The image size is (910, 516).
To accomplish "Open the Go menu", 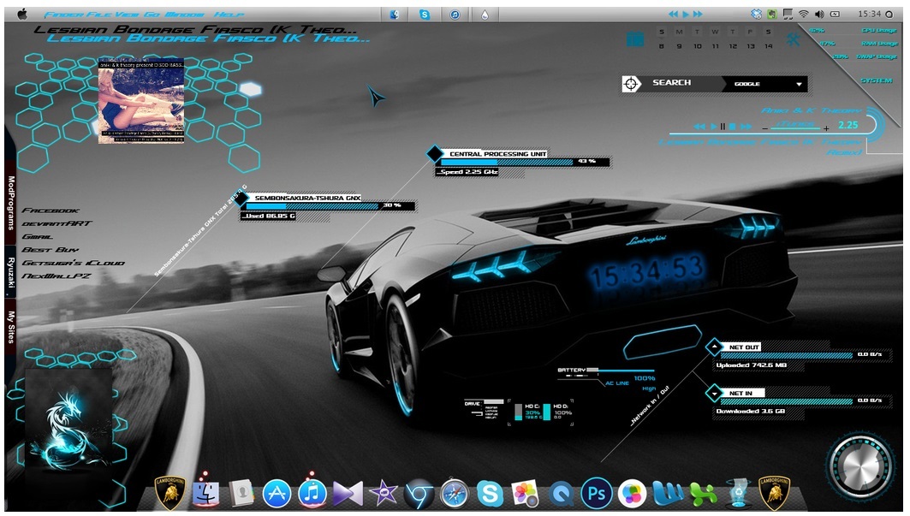I will click(x=152, y=15).
